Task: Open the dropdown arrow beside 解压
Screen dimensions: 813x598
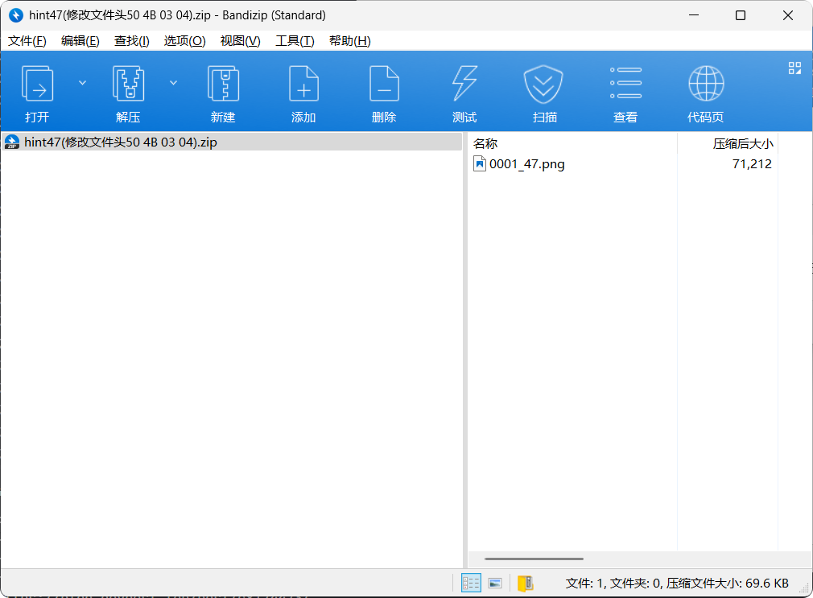Action: tap(173, 82)
